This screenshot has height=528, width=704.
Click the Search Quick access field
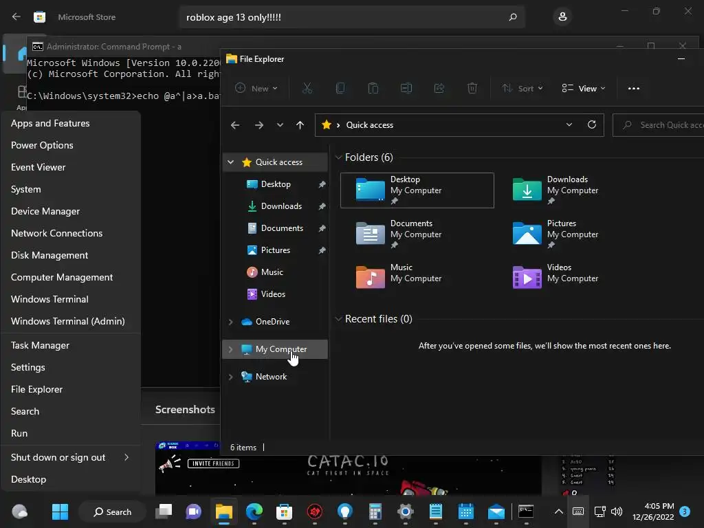tap(658, 125)
